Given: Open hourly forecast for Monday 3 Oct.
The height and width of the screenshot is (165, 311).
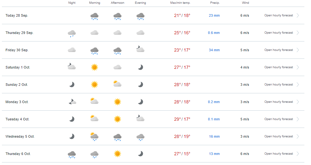Looking at the screenshot, I should (279, 102).
